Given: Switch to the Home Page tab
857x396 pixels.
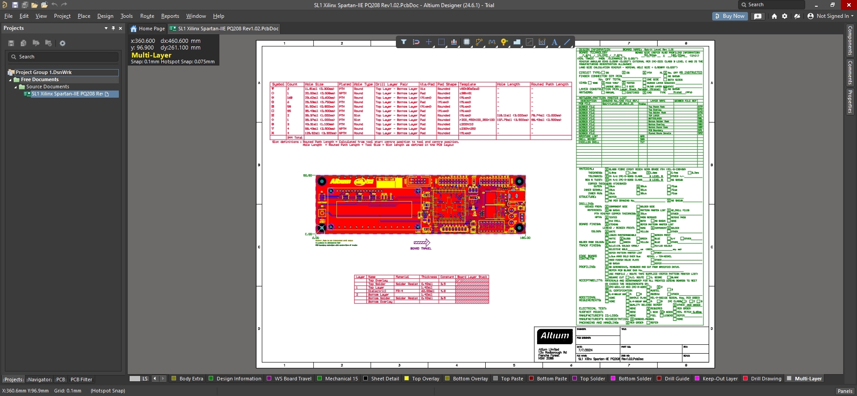Looking at the screenshot, I should click(148, 29).
